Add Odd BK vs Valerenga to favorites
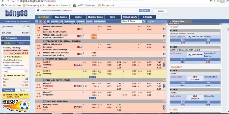Screen dimensions: 229x114 [80, 65]
